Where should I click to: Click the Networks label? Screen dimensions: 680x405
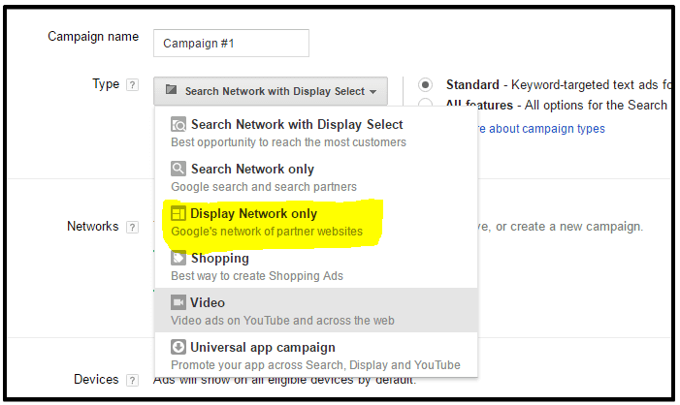pyautogui.click(x=93, y=226)
